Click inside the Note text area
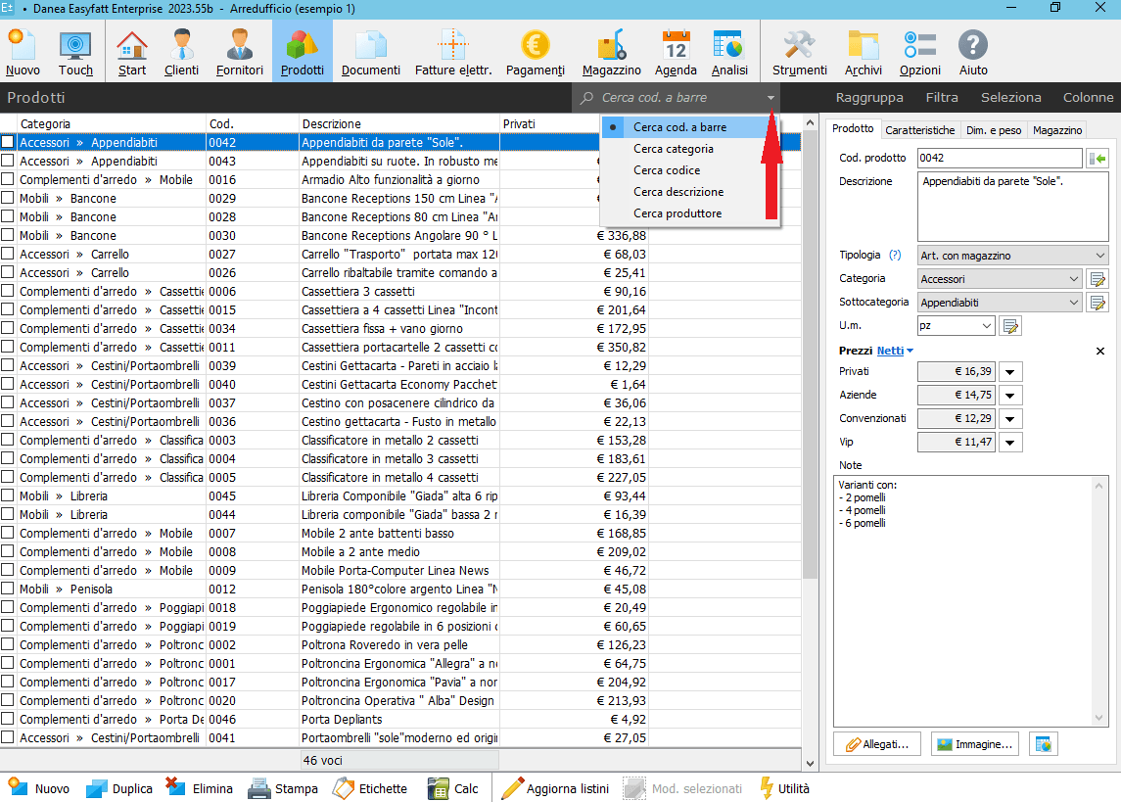Screen dimensions: 1121x802 [x=970, y=601]
